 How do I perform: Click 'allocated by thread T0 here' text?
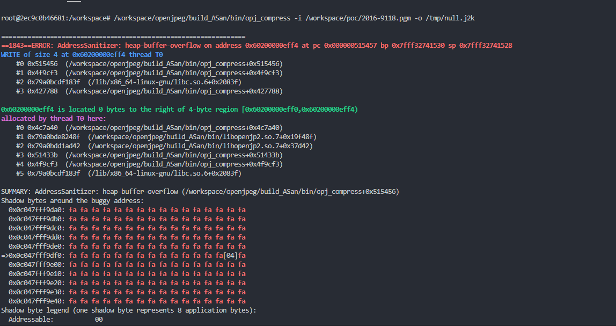click(x=54, y=119)
